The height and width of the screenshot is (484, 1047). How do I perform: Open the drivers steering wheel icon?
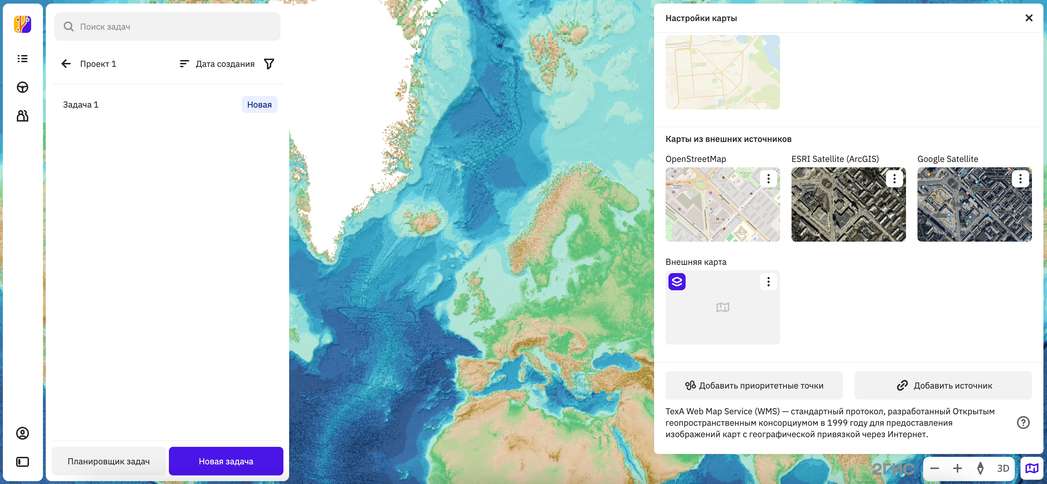22,87
